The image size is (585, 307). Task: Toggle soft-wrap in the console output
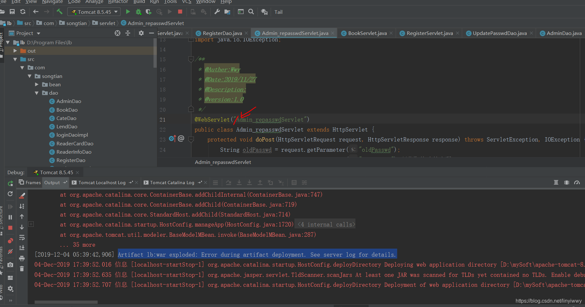tap(22, 237)
